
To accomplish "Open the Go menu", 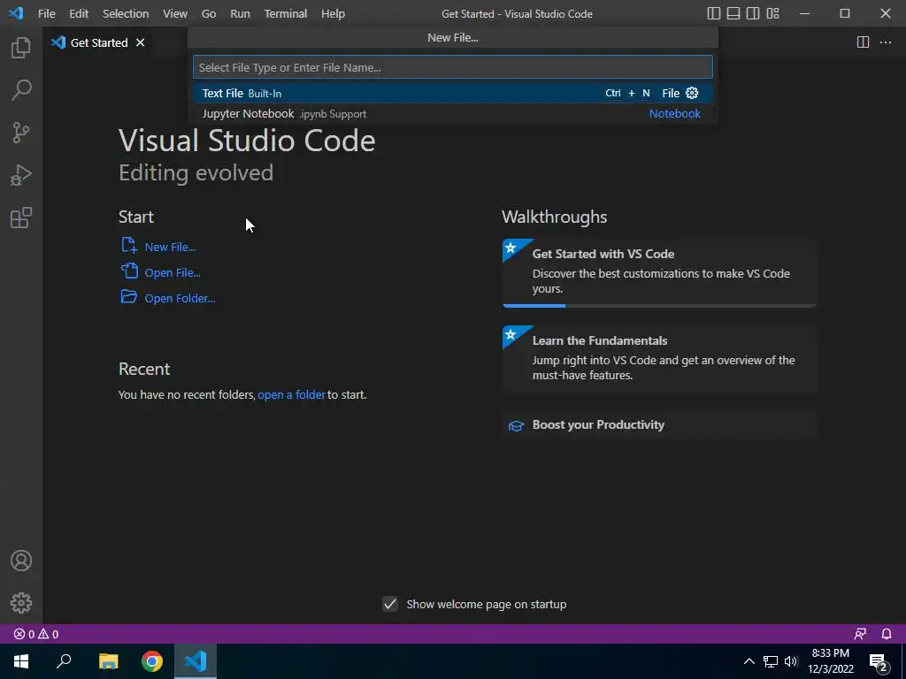I will (x=209, y=13).
